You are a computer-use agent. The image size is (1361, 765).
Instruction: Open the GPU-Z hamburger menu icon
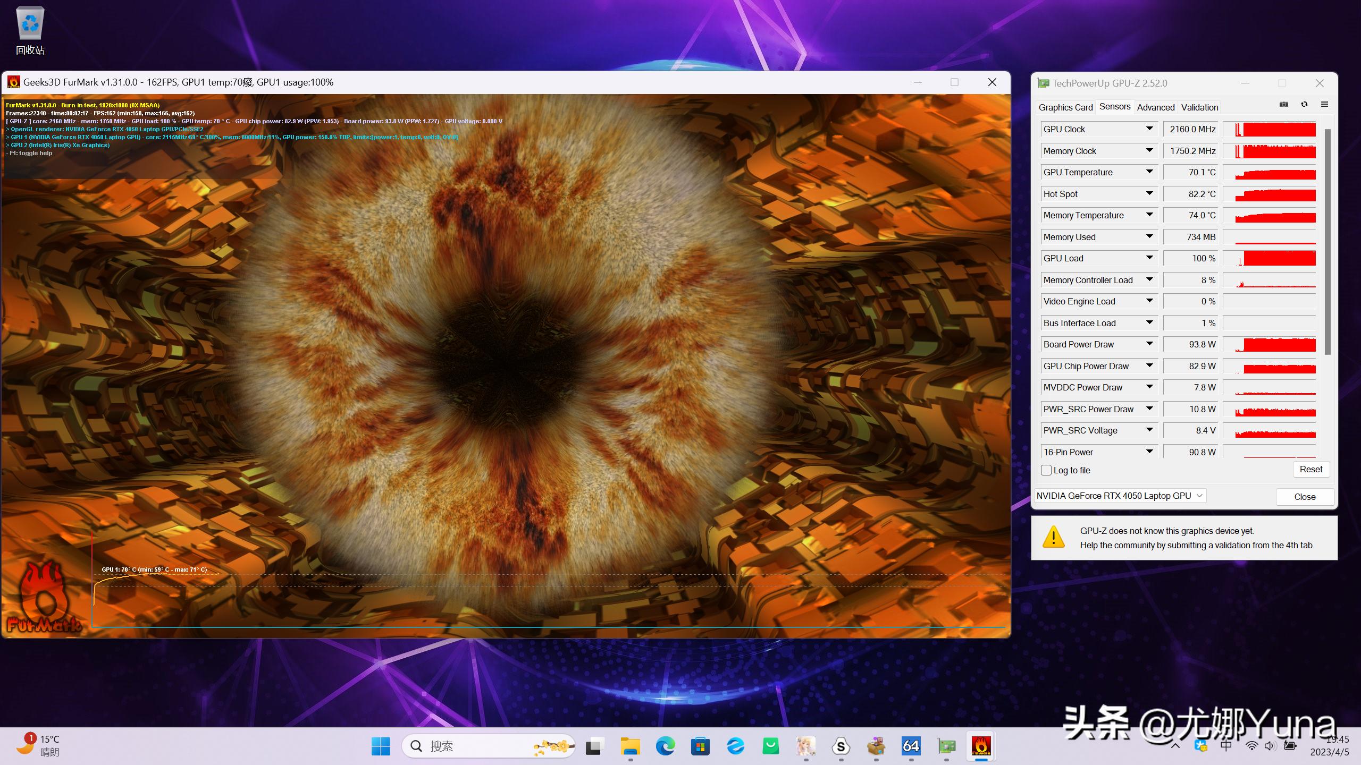pyautogui.click(x=1324, y=105)
